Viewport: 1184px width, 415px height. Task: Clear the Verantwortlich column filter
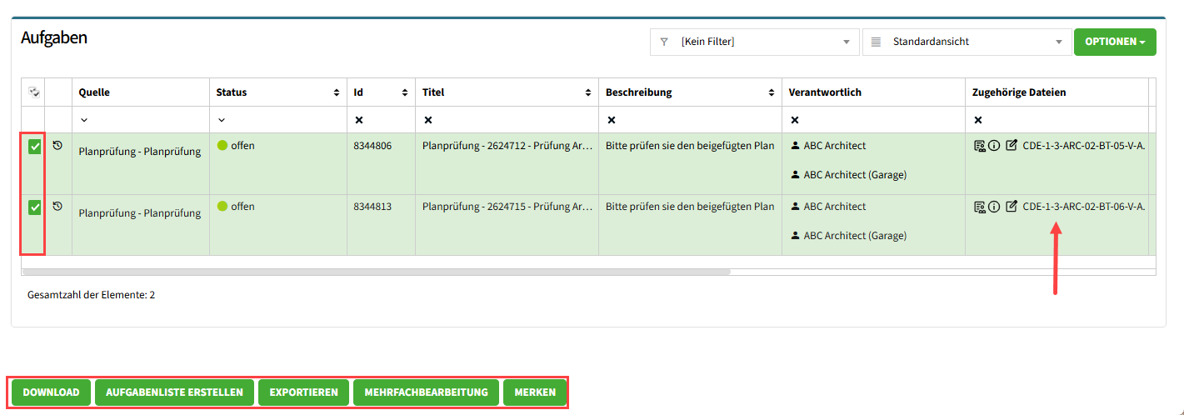795,120
